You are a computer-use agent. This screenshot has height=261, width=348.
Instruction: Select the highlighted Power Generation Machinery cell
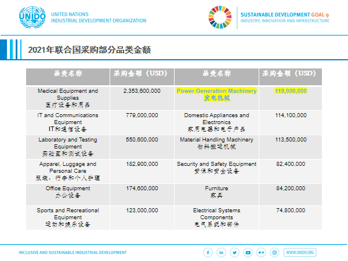coord(216,95)
